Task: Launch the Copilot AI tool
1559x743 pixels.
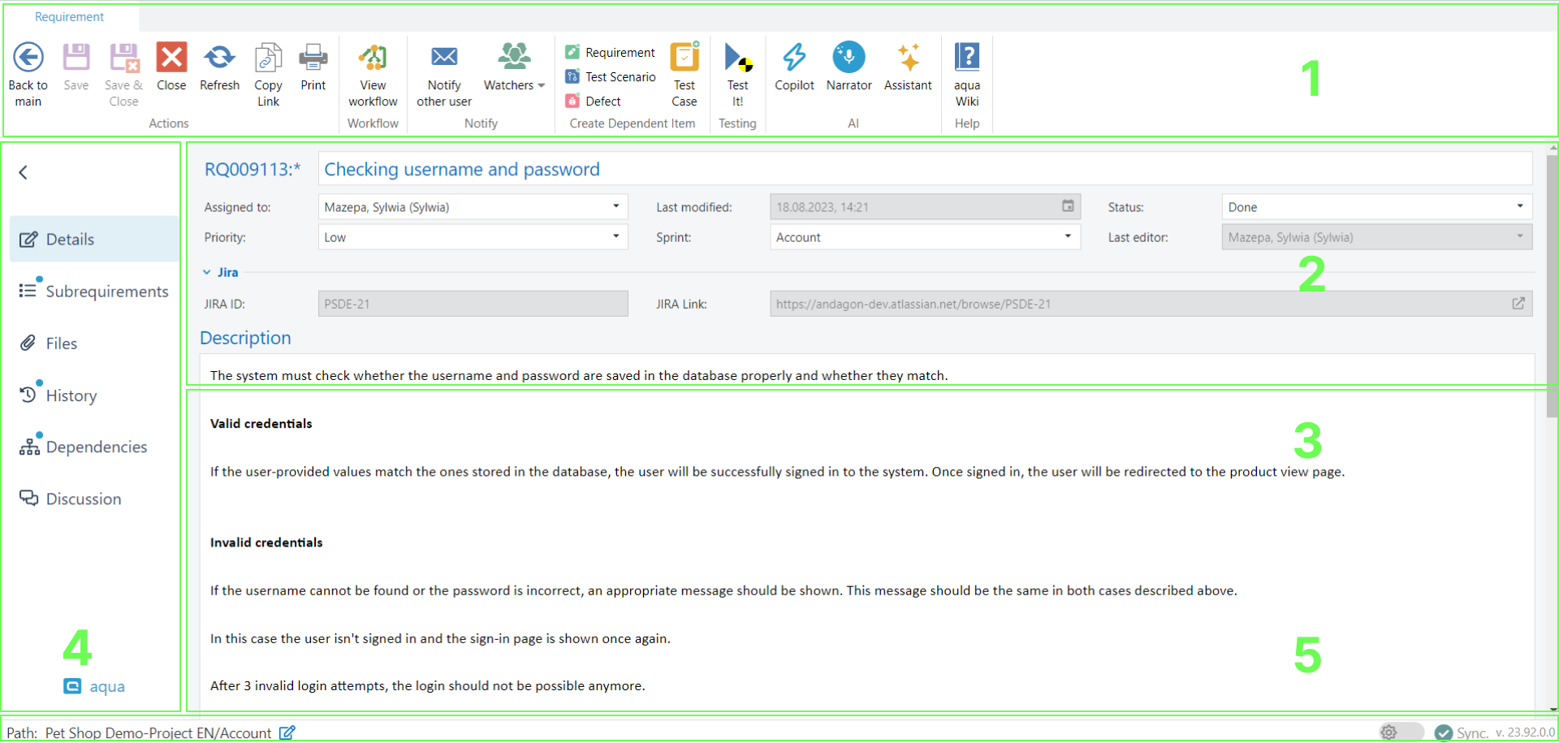Action: tap(794, 58)
